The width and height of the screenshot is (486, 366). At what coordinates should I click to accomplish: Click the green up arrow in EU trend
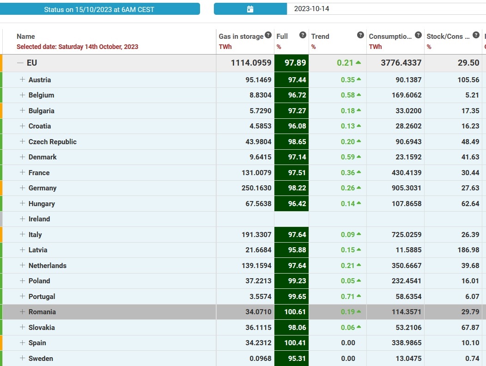tap(358, 63)
